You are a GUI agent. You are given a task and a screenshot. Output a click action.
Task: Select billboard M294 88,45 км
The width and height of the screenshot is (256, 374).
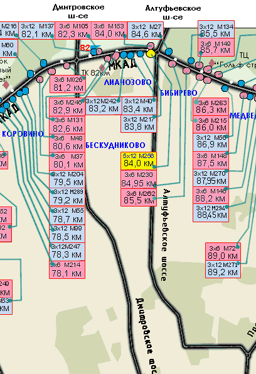coord(211,213)
